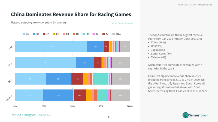Click the FR legend swatch

click(74, 34)
